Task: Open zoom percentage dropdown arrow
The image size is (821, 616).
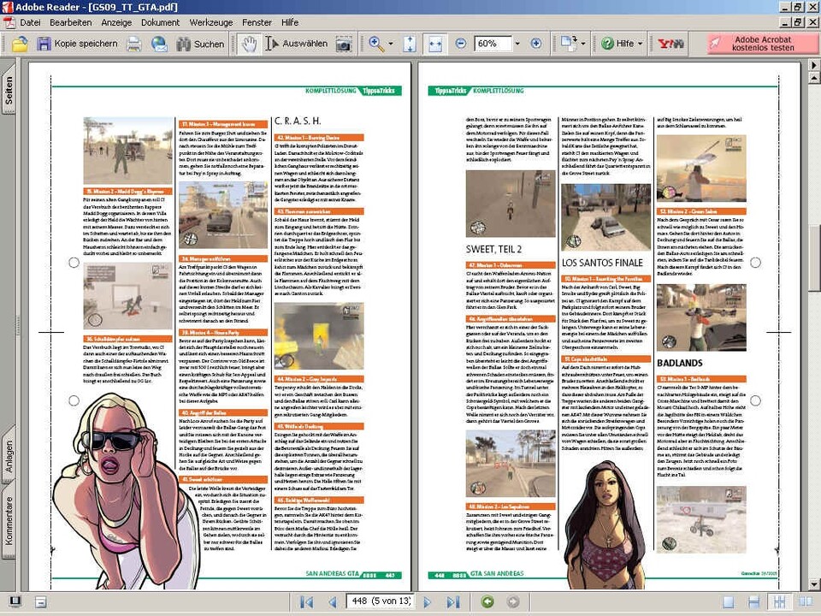Action: [x=517, y=44]
